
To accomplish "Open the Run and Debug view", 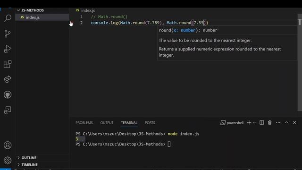I will click(x=8, y=49).
